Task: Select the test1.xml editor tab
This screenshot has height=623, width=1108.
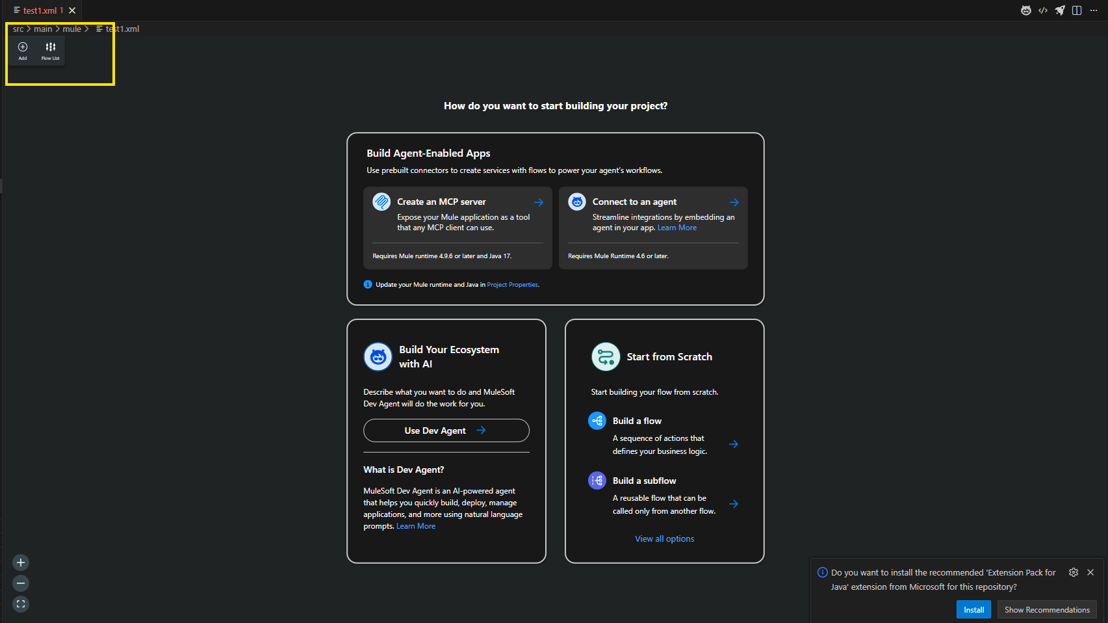Action: [x=40, y=10]
